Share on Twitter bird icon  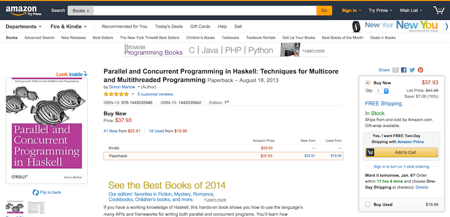click(x=412, y=70)
